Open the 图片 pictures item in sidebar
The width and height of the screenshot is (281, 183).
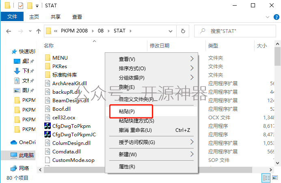[24, 90]
